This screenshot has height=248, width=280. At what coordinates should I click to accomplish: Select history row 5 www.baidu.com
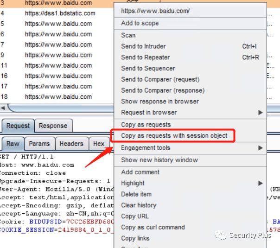pyautogui.click(x=57, y=24)
